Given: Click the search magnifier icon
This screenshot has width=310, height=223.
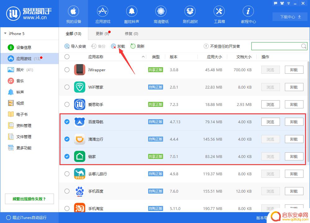Looking at the screenshot, I should coord(304,46).
